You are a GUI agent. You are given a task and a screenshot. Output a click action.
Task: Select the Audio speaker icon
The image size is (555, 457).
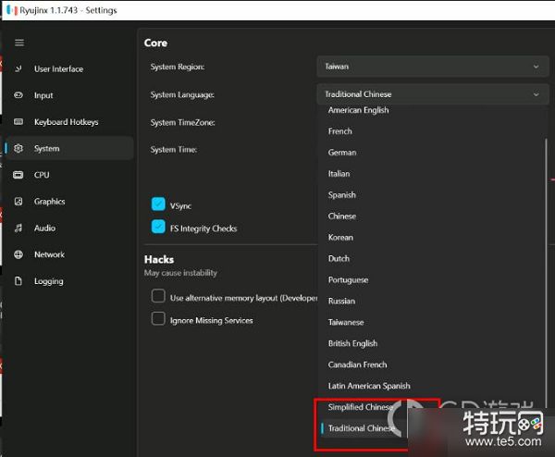point(18,228)
